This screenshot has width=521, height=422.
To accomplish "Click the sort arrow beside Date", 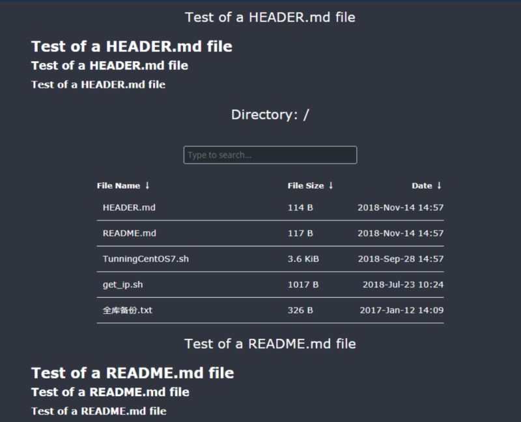I will [x=439, y=186].
